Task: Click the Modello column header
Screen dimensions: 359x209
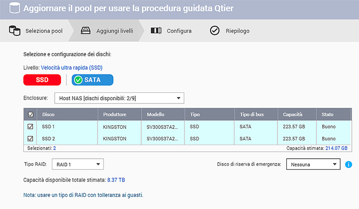Action: tap(156, 115)
